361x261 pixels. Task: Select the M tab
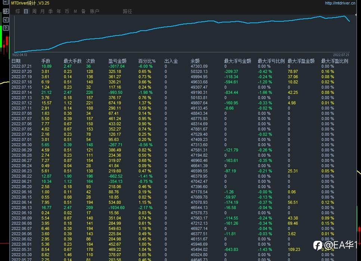point(75,11)
